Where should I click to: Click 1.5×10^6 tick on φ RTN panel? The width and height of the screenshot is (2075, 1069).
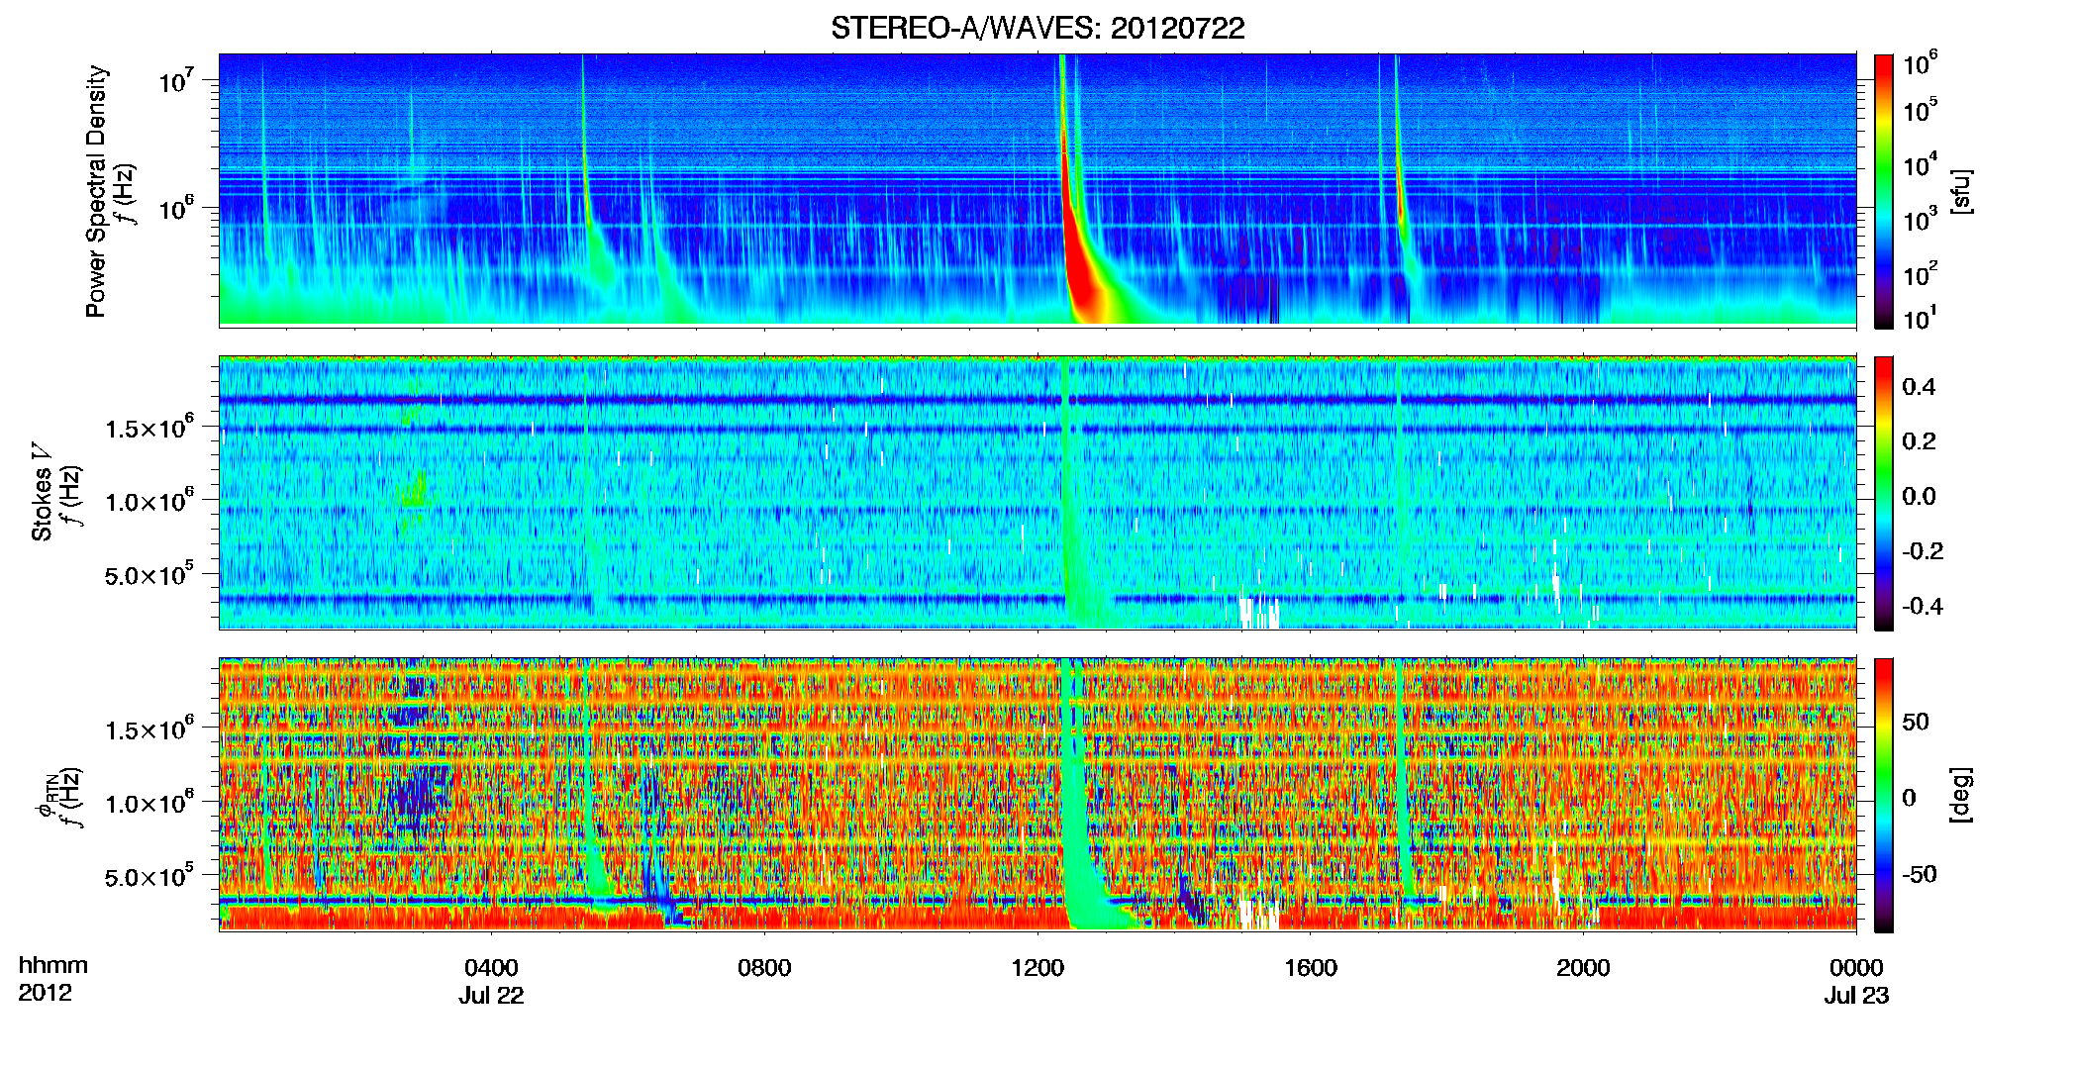pyautogui.click(x=149, y=729)
